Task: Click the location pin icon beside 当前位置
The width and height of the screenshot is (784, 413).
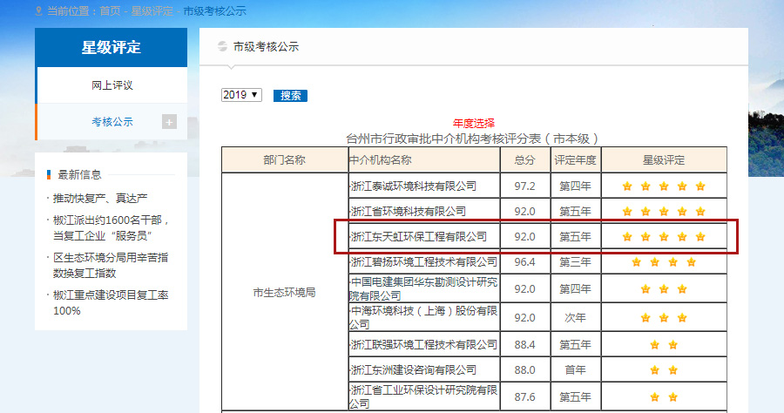Action: [39, 11]
